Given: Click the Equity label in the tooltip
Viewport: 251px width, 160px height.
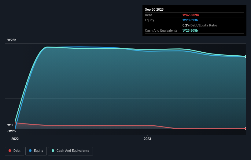Looking at the screenshot, I should coord(149,20).
